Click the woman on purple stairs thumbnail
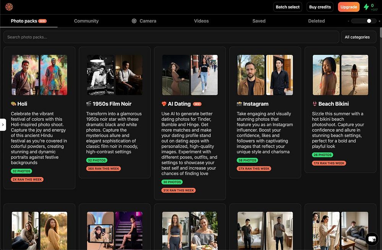The width and height of the screenshot is (382, 250). pos(129,231)
